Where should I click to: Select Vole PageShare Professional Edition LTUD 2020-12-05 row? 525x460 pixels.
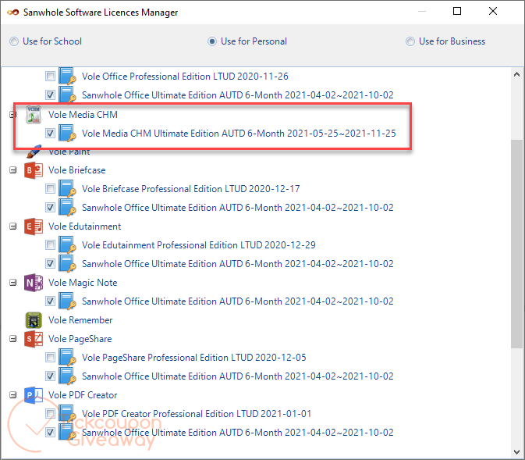click(194, 358)
